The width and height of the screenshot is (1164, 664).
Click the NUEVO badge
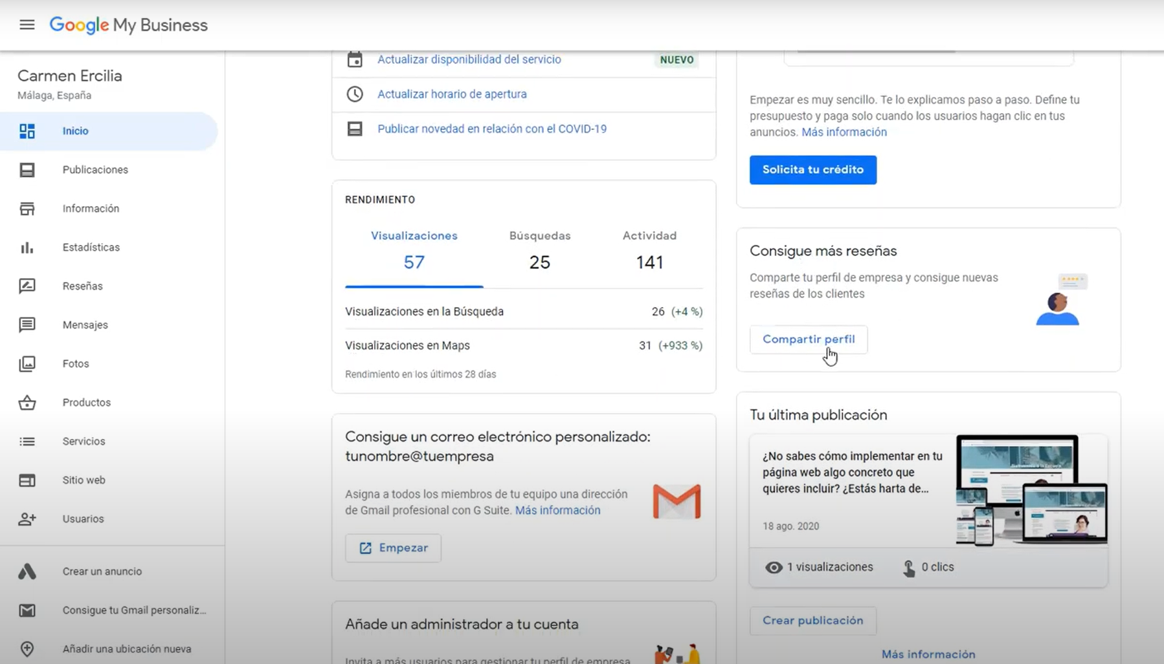click(677, 60)
